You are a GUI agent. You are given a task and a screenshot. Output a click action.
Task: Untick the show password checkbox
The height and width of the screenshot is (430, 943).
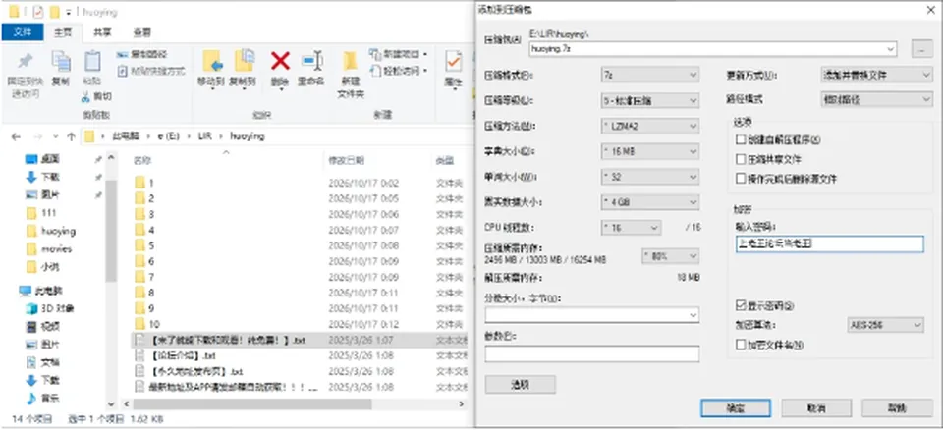click(x=741, y=306)
